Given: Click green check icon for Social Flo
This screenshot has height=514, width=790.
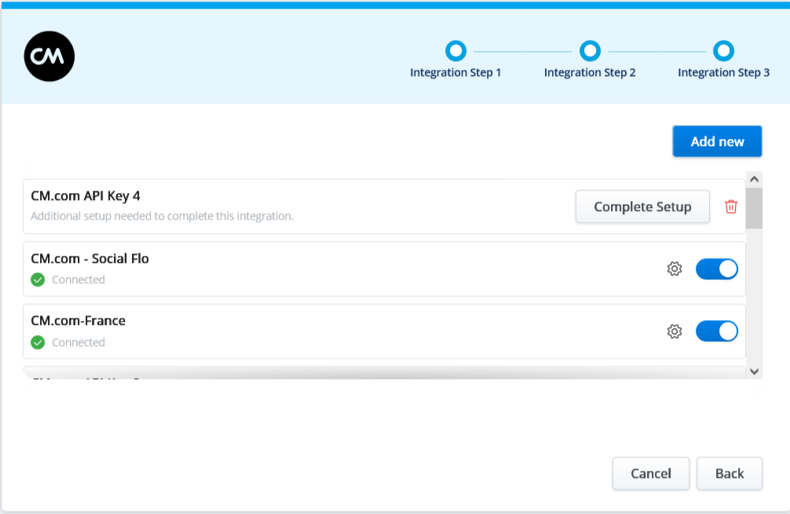Looking at the screenshot, I should [38, 279].
